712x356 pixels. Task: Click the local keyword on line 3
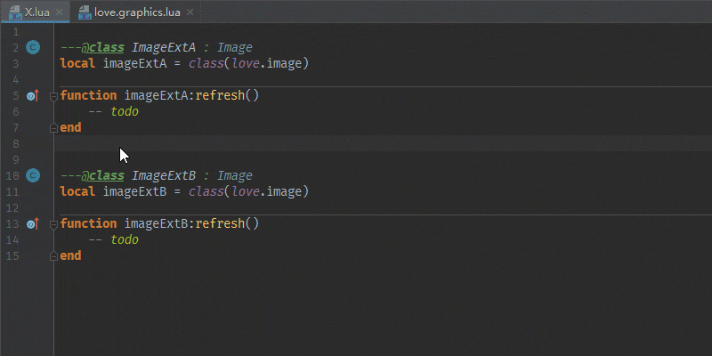77,63
